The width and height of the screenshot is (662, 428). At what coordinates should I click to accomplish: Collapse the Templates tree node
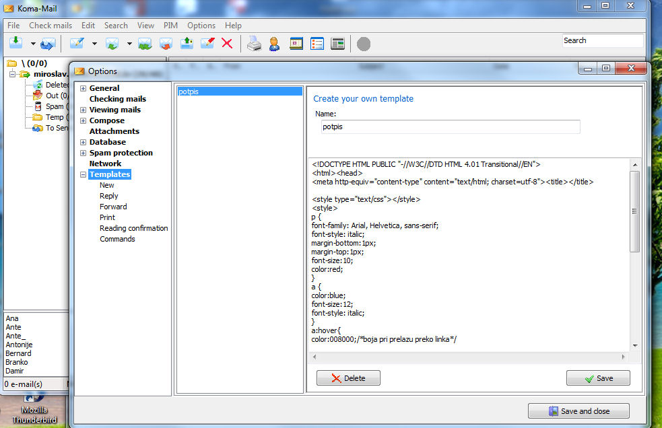[x=83, y=174]
